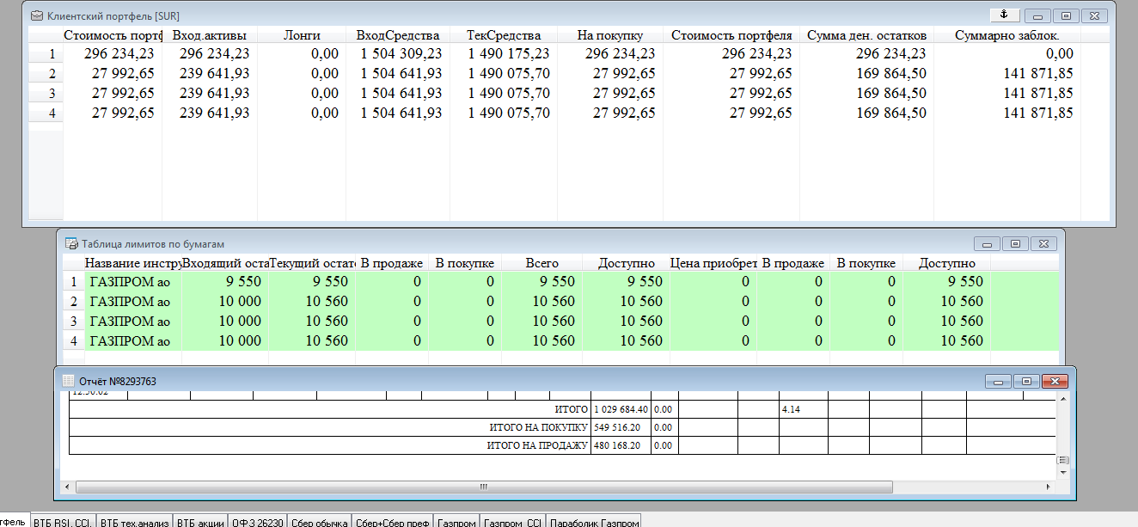Click the envelope icon of Клиентский портфель window
1138x527 pixels.
coord(36,16)
